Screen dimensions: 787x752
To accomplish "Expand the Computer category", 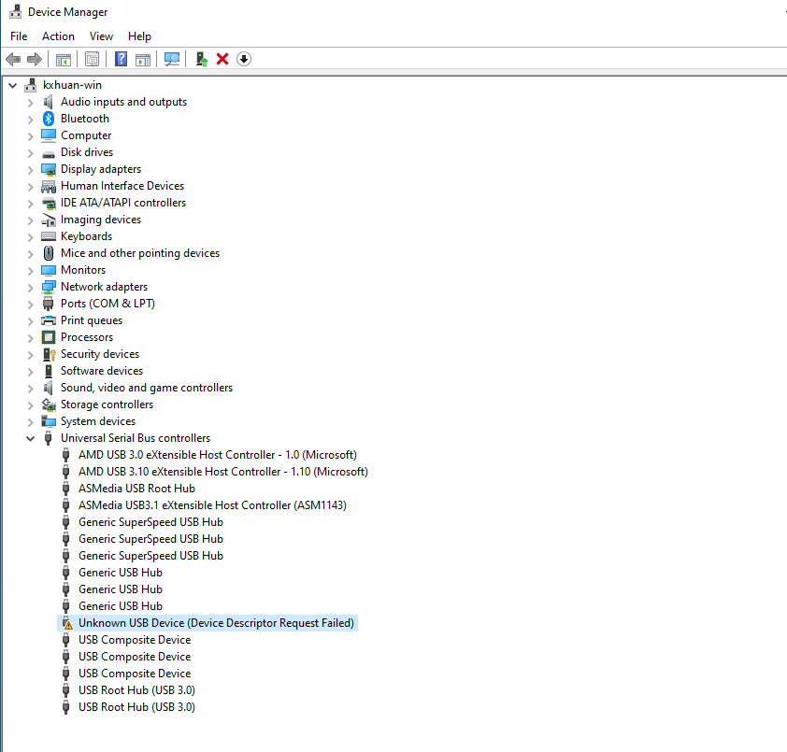I will click(30, 136).
